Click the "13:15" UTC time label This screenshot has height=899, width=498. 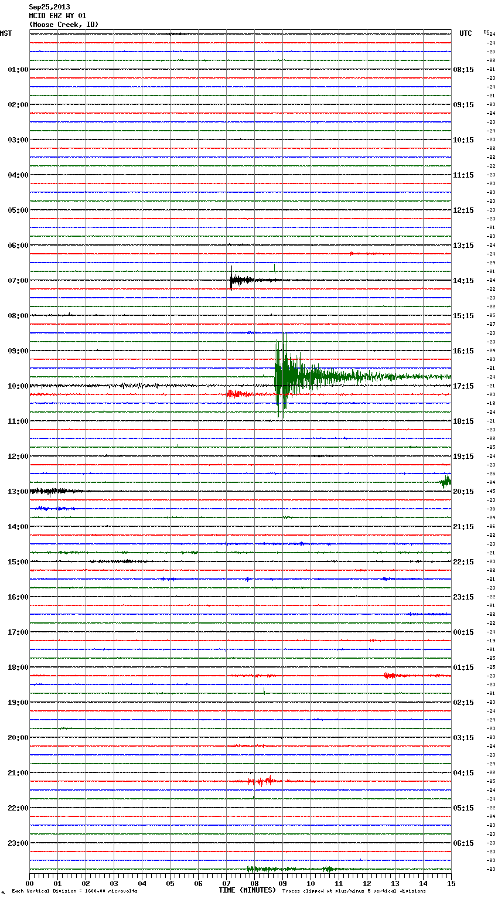[x=463, y=246]
